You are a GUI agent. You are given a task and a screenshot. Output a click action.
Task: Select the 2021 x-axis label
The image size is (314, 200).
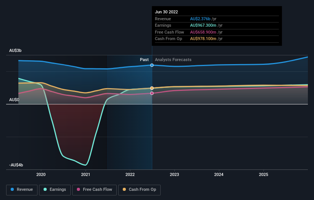86,174
